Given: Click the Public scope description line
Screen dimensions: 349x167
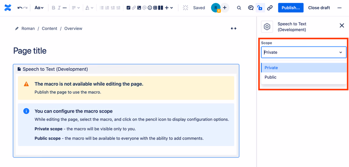Looking at the screenshot, I should tap(119, 138).
